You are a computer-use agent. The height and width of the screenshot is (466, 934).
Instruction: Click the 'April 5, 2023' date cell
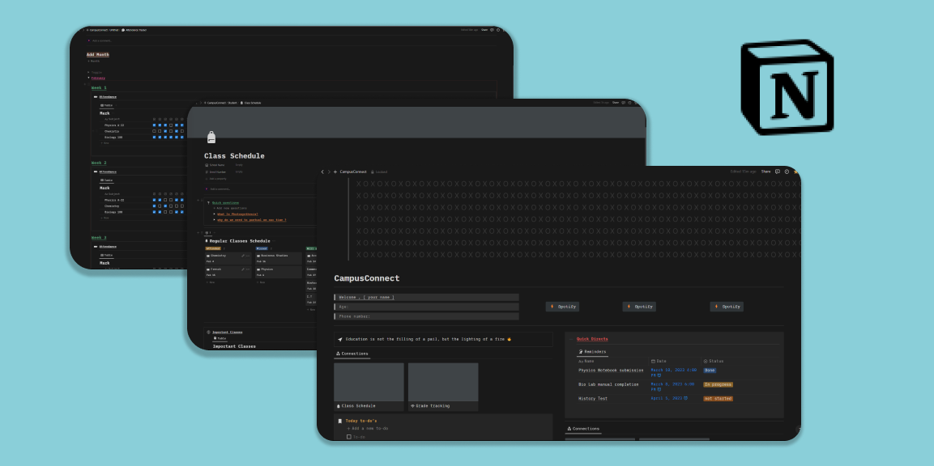pos(669,399)
